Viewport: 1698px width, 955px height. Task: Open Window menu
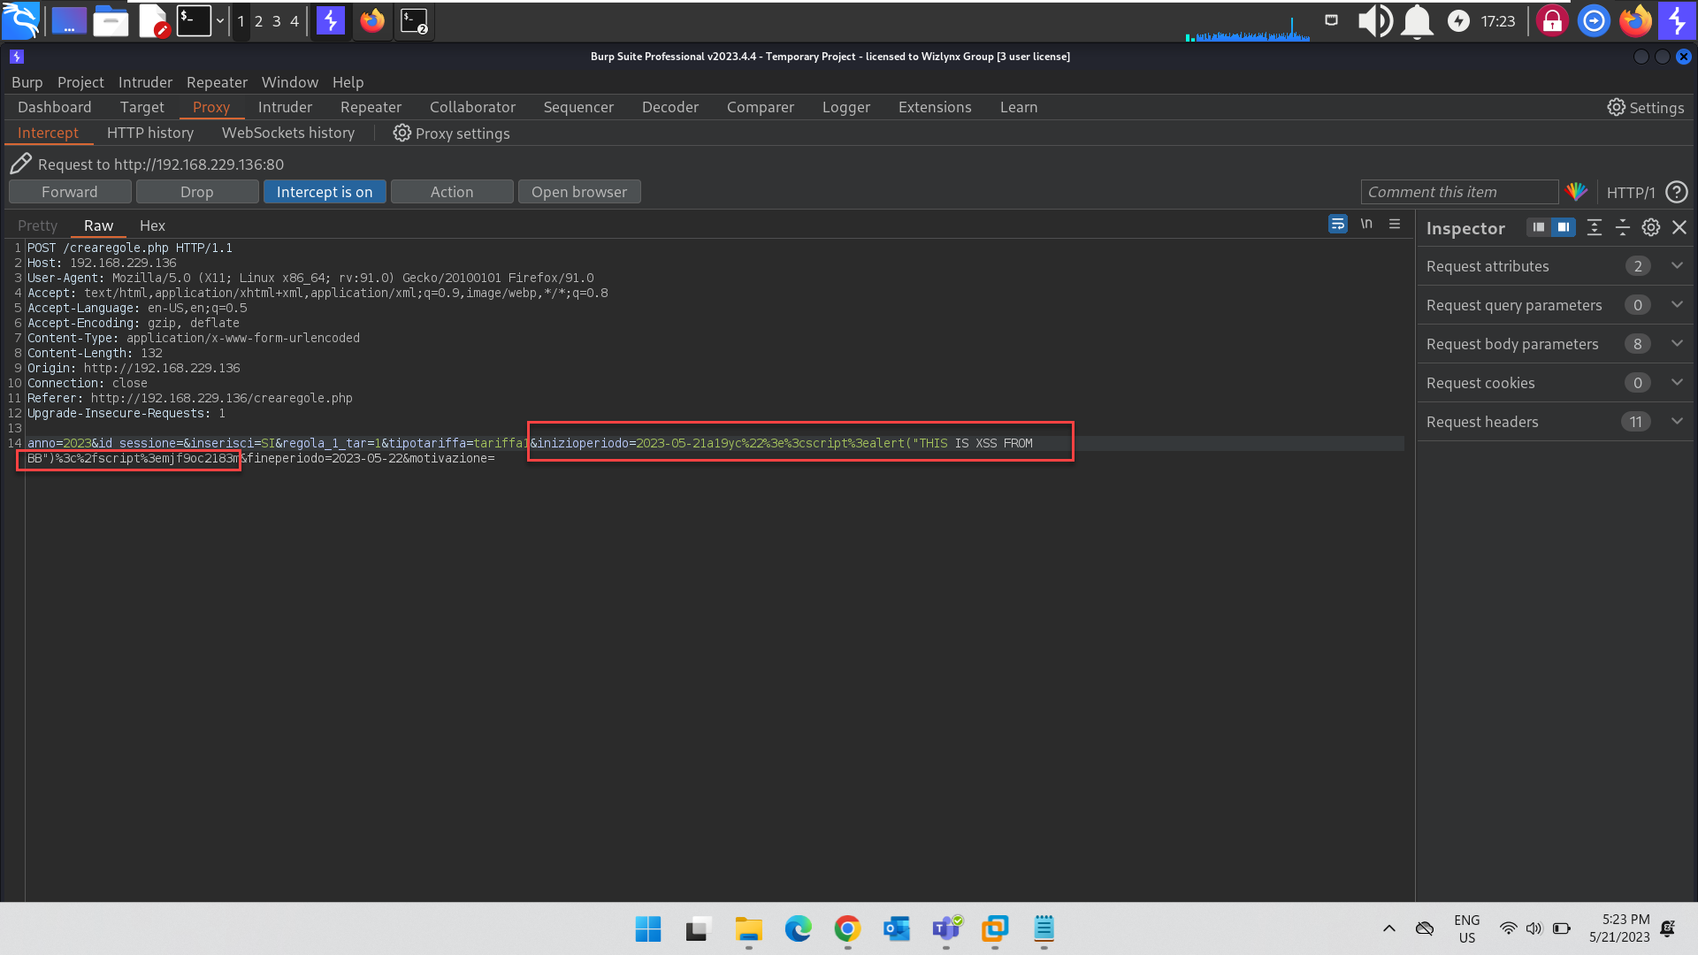pos(289,81)
